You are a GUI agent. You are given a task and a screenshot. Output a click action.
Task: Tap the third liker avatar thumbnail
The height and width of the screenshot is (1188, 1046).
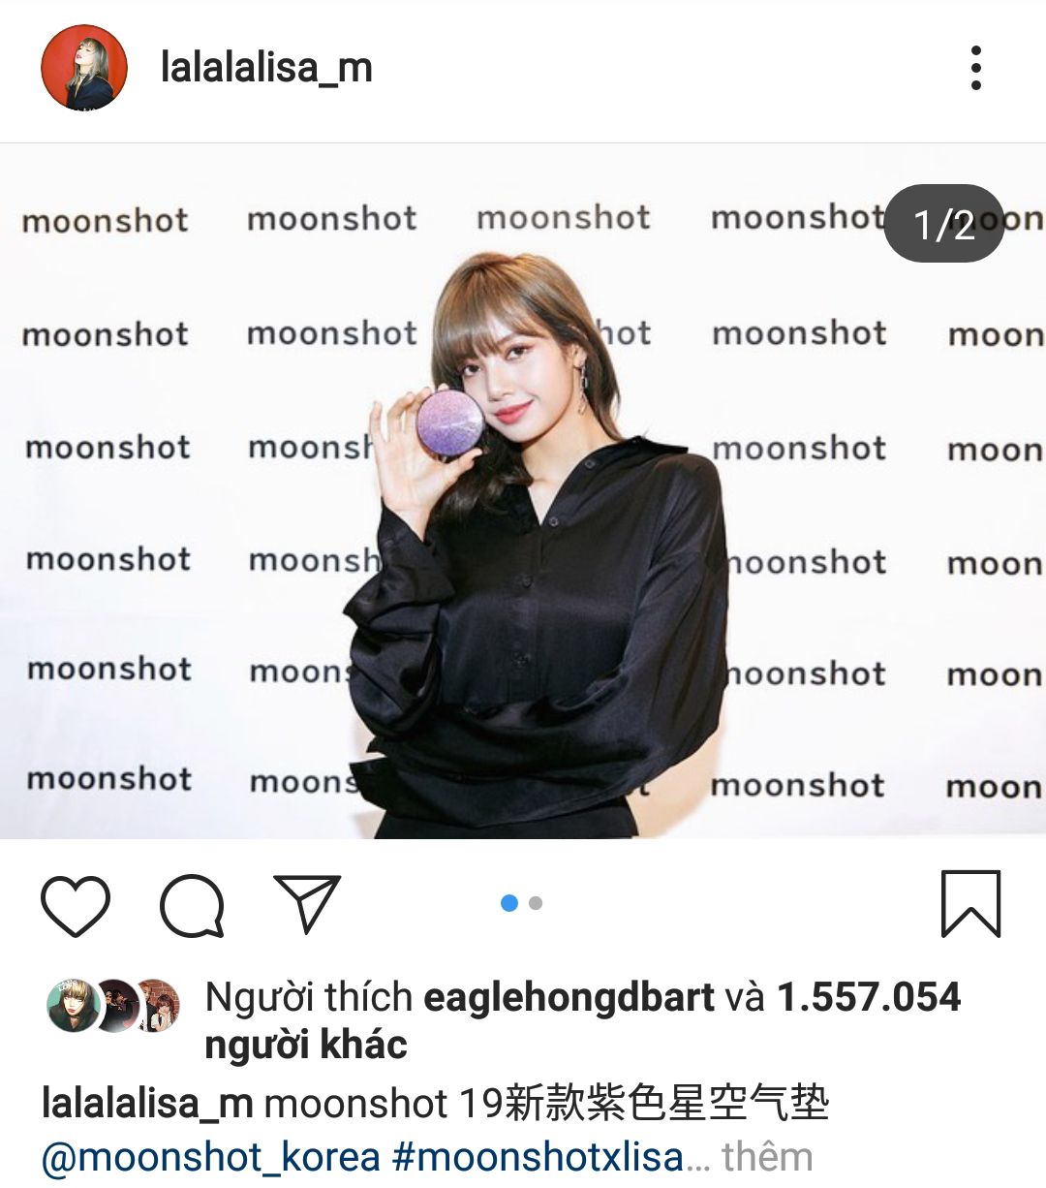157,1006
